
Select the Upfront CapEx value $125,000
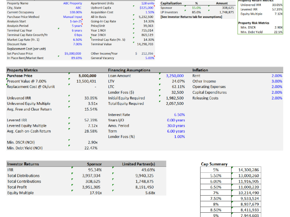(x=146, y=8)
